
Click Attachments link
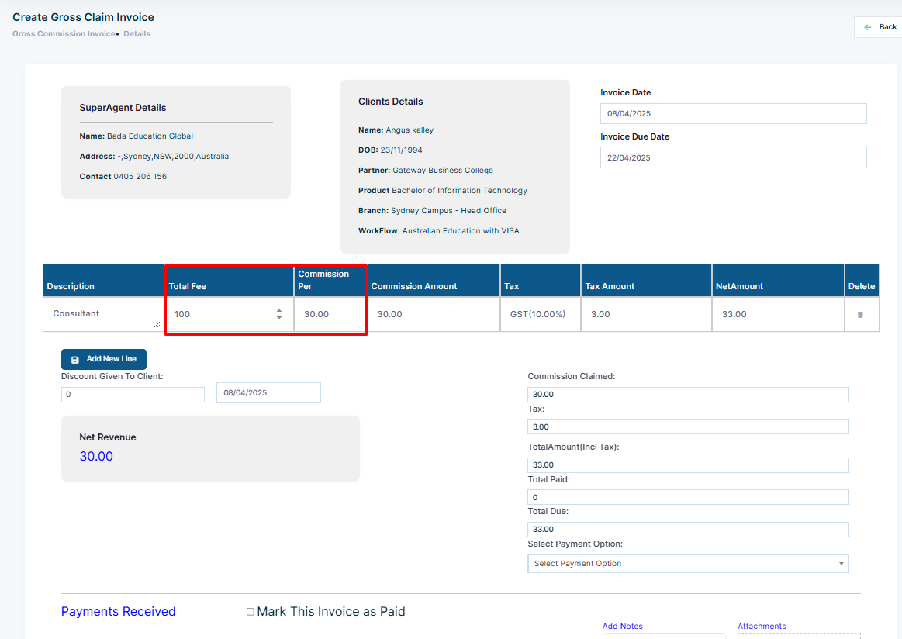coord(762,626)
